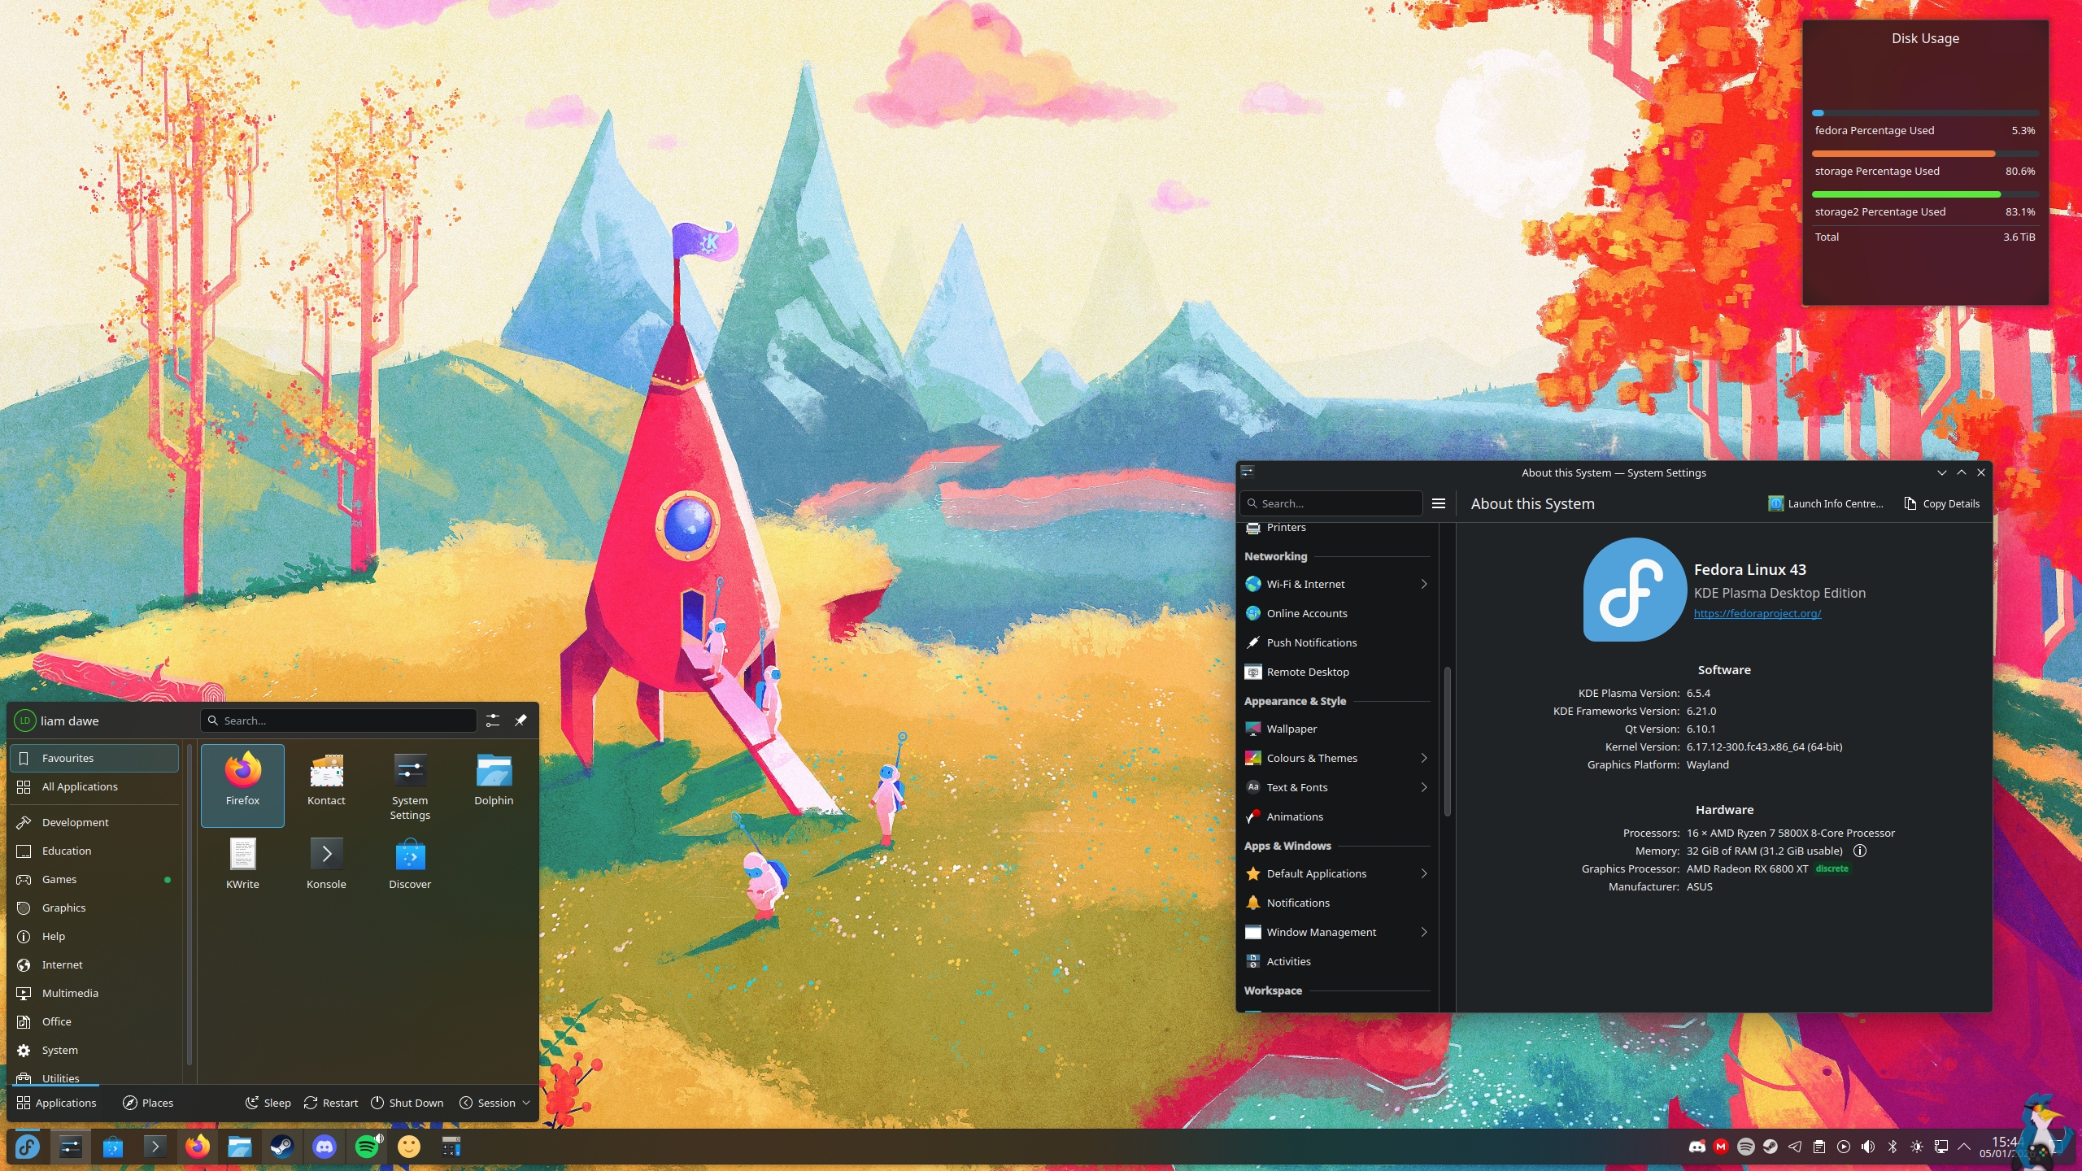
Task: Open Bluetooth settings in system tray
Action: click(x=1893, y=1147)
